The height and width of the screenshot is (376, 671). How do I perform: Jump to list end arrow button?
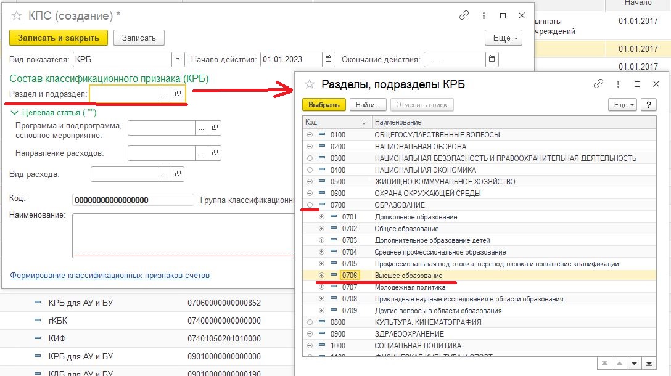649,364
